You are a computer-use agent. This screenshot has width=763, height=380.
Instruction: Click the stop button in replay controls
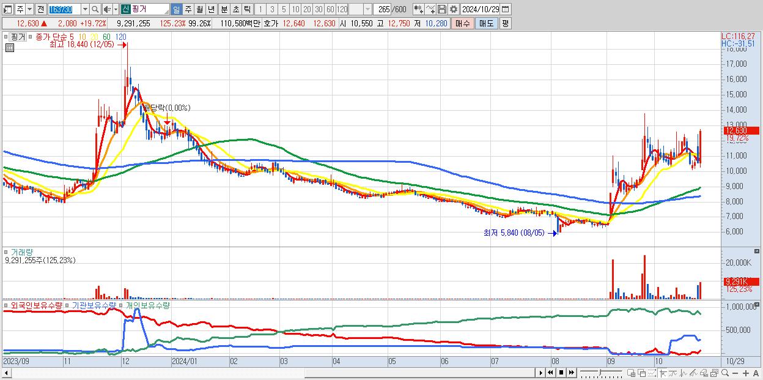[x=561, y=373]
